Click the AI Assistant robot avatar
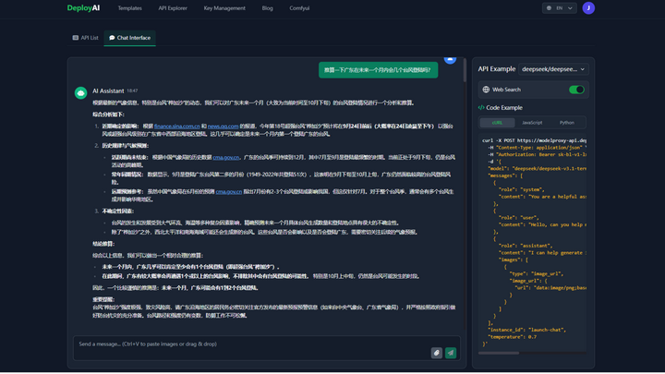Image resolution: width=665 pixels, height=374 pixels. click(x=80, y=93)
